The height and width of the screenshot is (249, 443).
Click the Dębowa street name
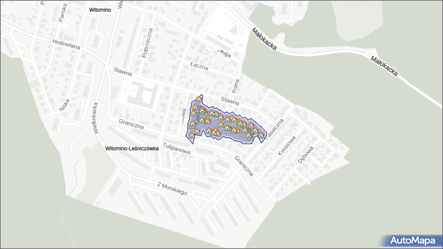click(305, 155)
